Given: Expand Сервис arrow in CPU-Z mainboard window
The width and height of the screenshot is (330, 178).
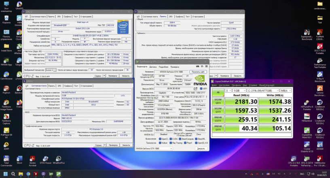Looking at the screenshot, I should tap(105, 145).
